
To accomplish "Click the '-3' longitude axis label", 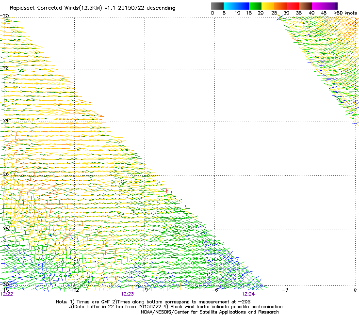I will coord(285,290).
